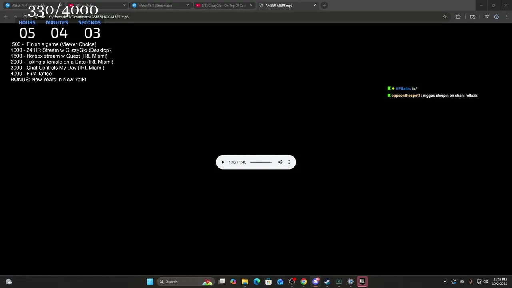
Task: Open the Chrome three-dot menu
Action: pos(506,17)
